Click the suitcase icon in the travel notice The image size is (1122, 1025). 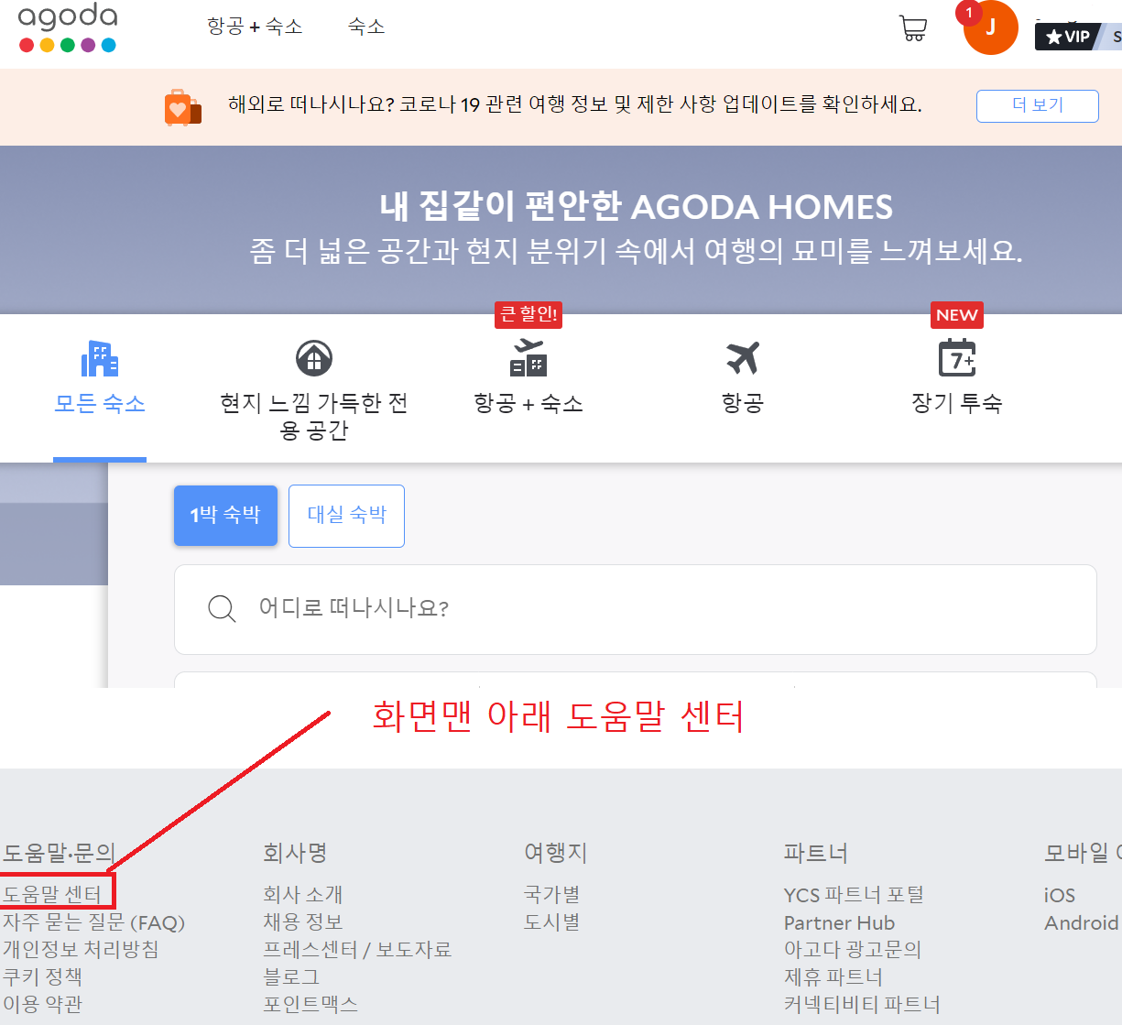[182, 107]
